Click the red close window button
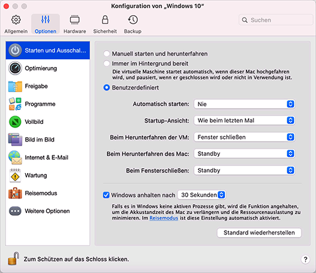Viewport: 316px width, 273px height. point(6,6)
